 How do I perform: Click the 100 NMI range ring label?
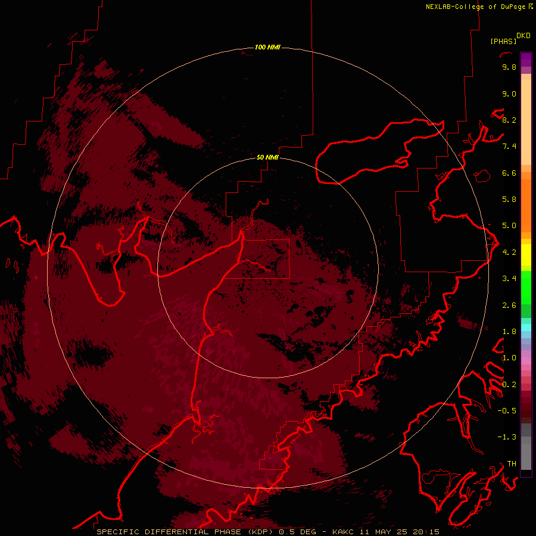267,47
